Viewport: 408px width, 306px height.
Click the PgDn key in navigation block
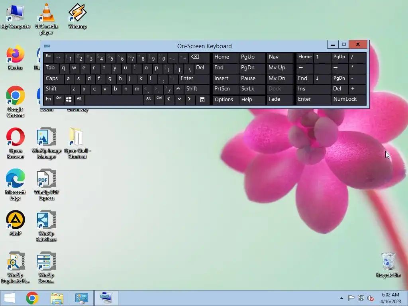pos(252,68)
